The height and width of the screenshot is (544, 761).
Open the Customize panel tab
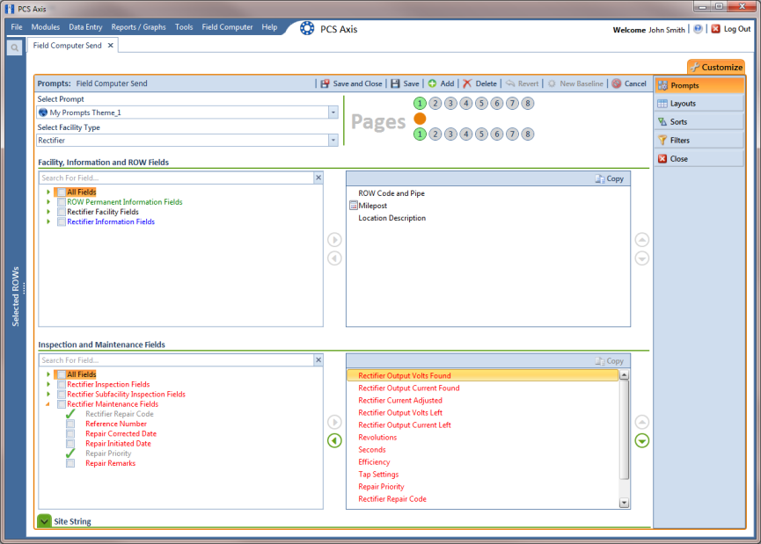[716, 67]
